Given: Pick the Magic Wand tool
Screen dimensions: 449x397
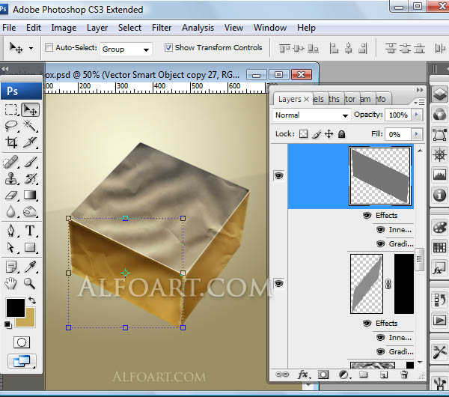Looking at the screenshot, I should point(30,126).
